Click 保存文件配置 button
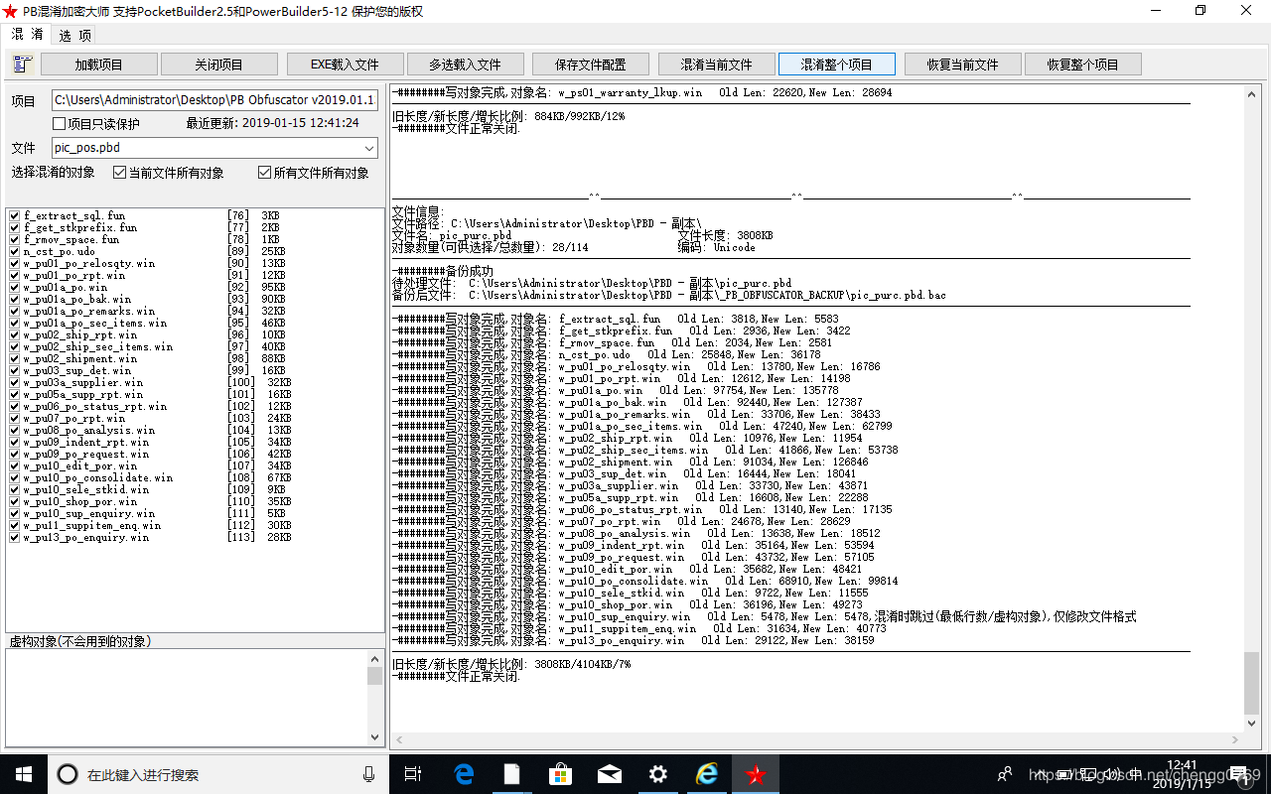The image size is (1271, 794). [591, 65]
